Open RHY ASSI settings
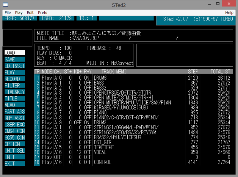Screen dimensions: 238x177 [15, 118]
